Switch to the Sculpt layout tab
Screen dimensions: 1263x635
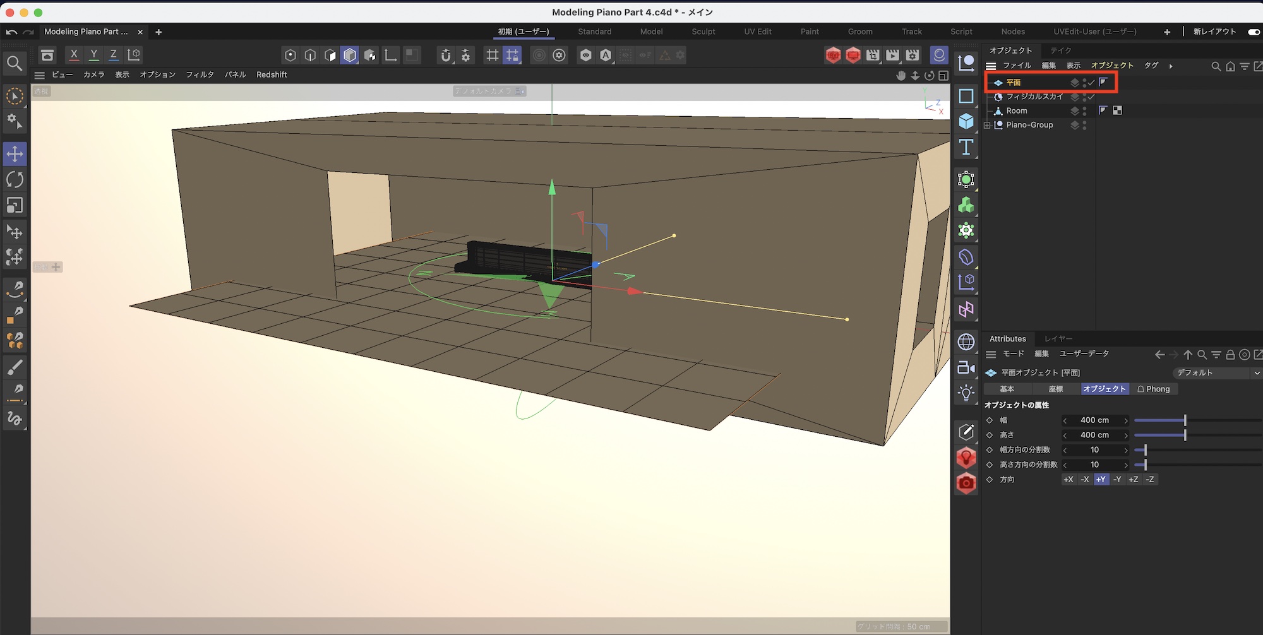[703, 32]
